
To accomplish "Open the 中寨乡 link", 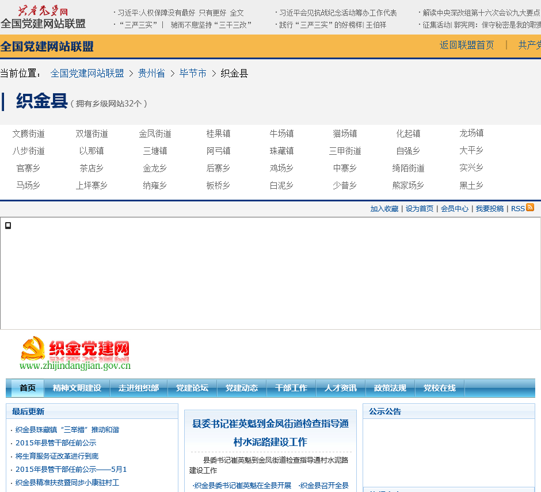I will point(345,168).
